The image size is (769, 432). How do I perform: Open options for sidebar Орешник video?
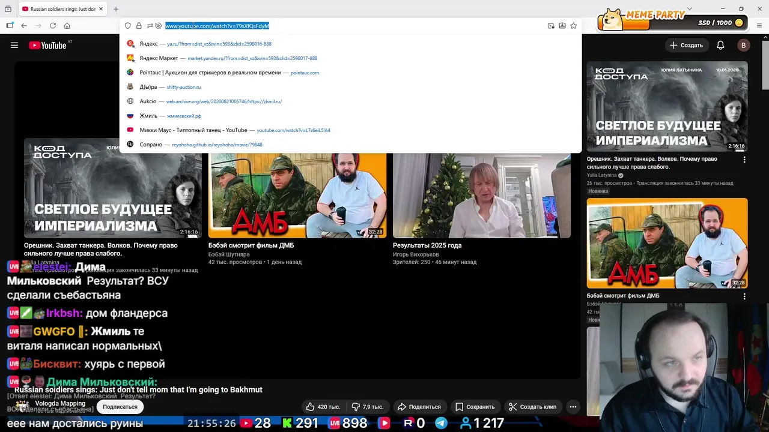tap(744, 160)
